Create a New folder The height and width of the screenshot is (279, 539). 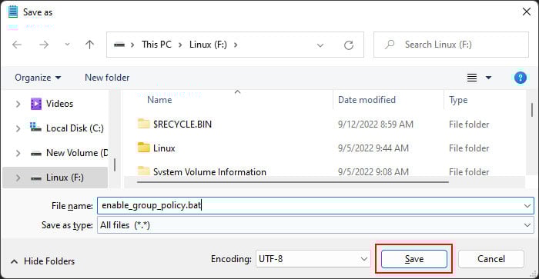tap(107, 78)
